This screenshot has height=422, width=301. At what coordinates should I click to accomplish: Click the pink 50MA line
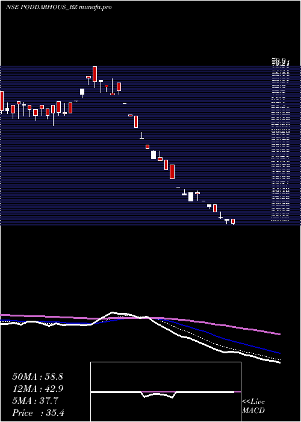pos(140,319)
